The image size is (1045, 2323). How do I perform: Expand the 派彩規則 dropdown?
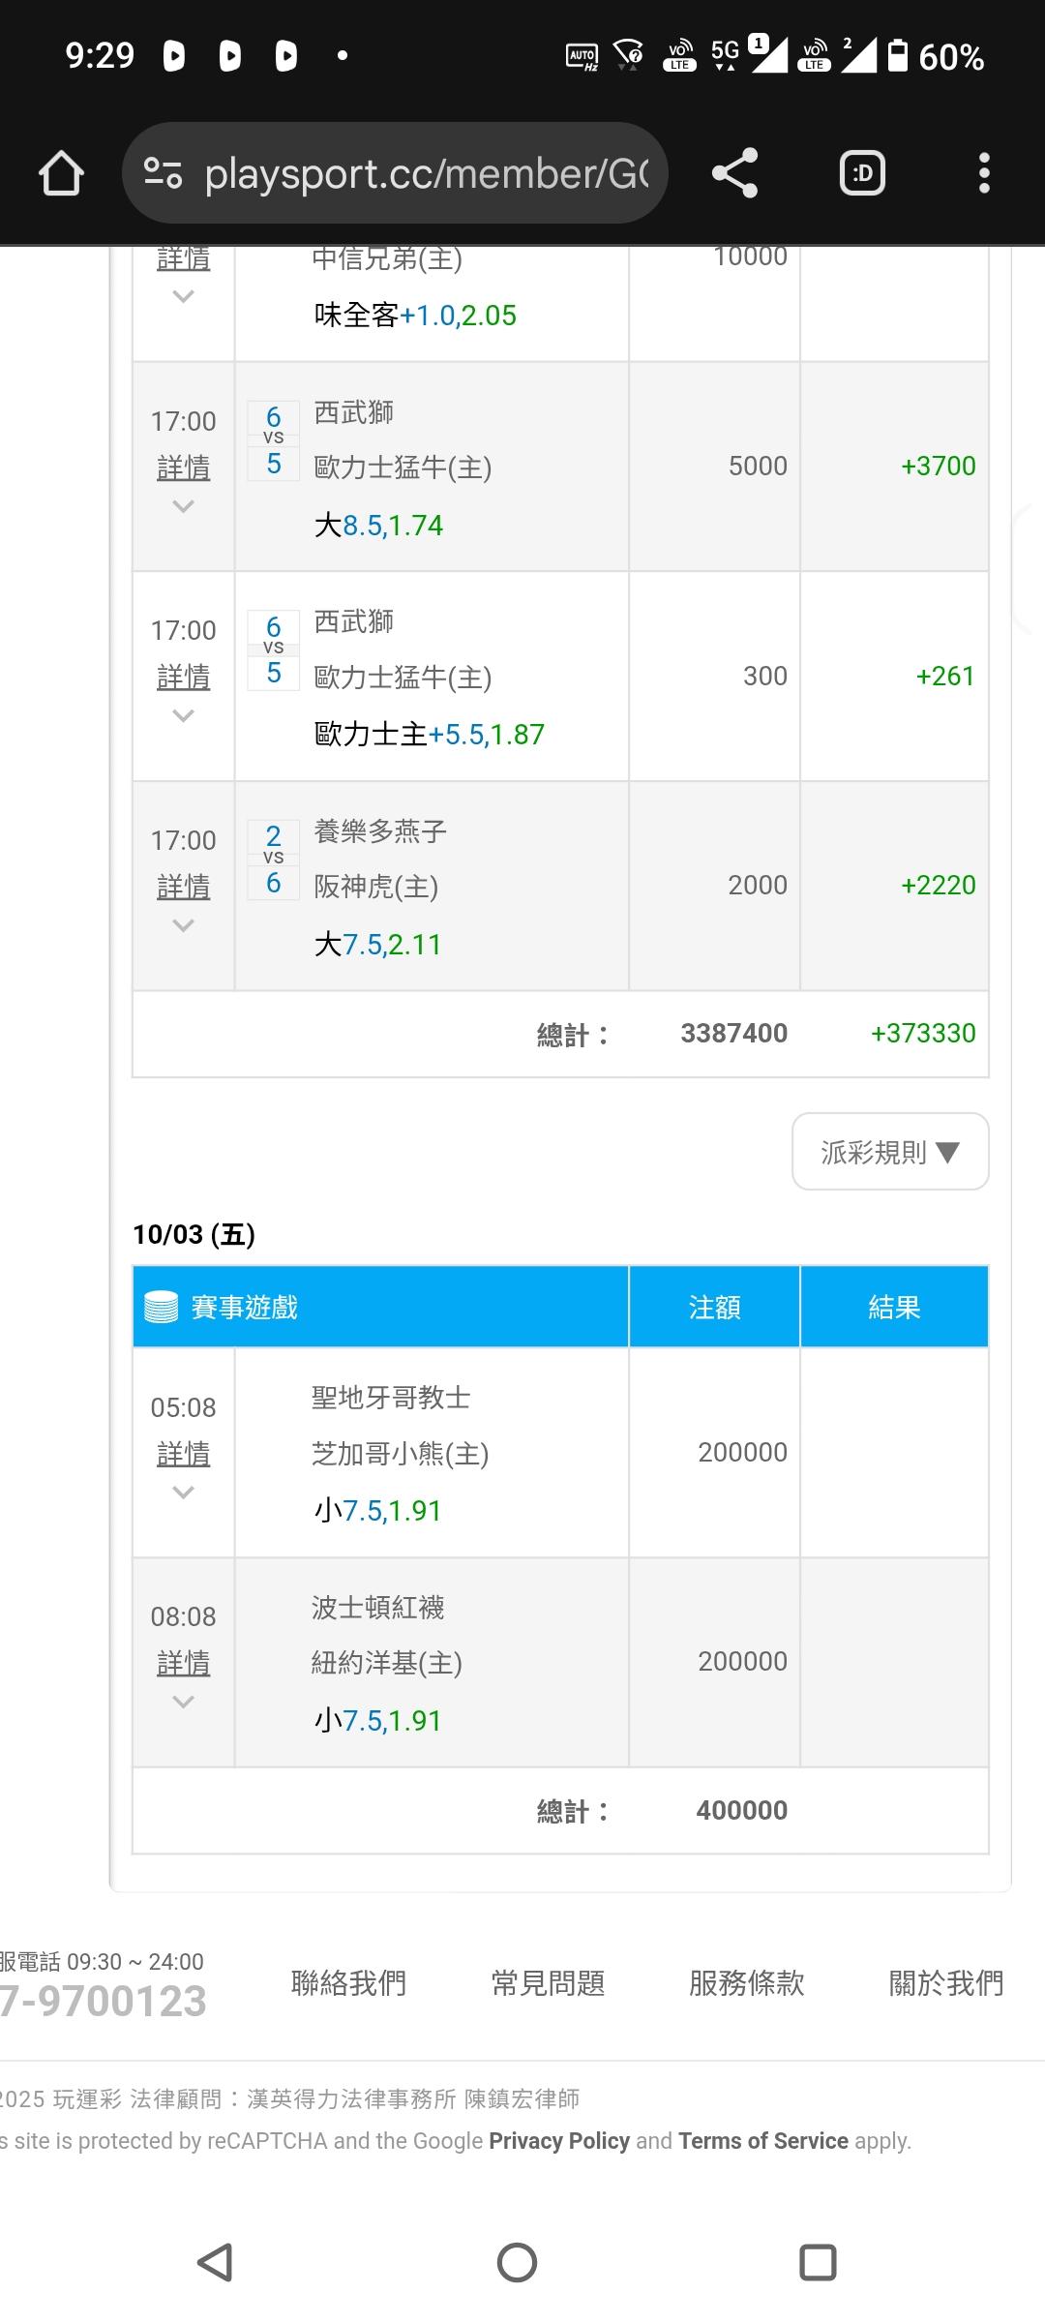tap(890, 1152)
